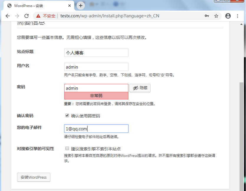The height and width of the screenshot is (191, 246).
Task: Click the 对搜索引擎的可见性 label
Action: click(x=35, y=149)
